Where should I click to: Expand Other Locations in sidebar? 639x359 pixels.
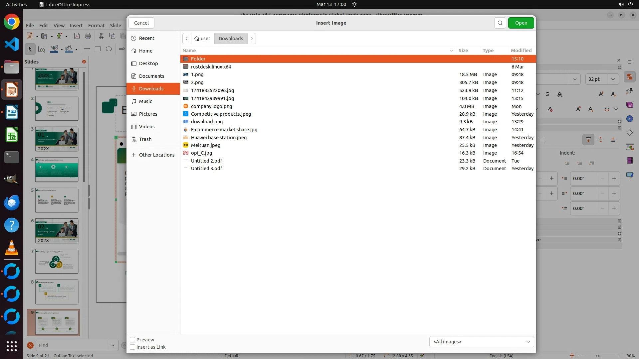tap(156, 155)
